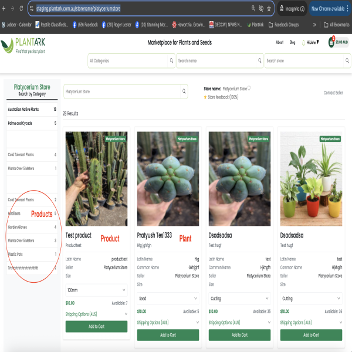This screenshot has height=352, width=352.
Task: Click the Store feedback star icon
Action: pyautogui.click(x=205, y=97)
